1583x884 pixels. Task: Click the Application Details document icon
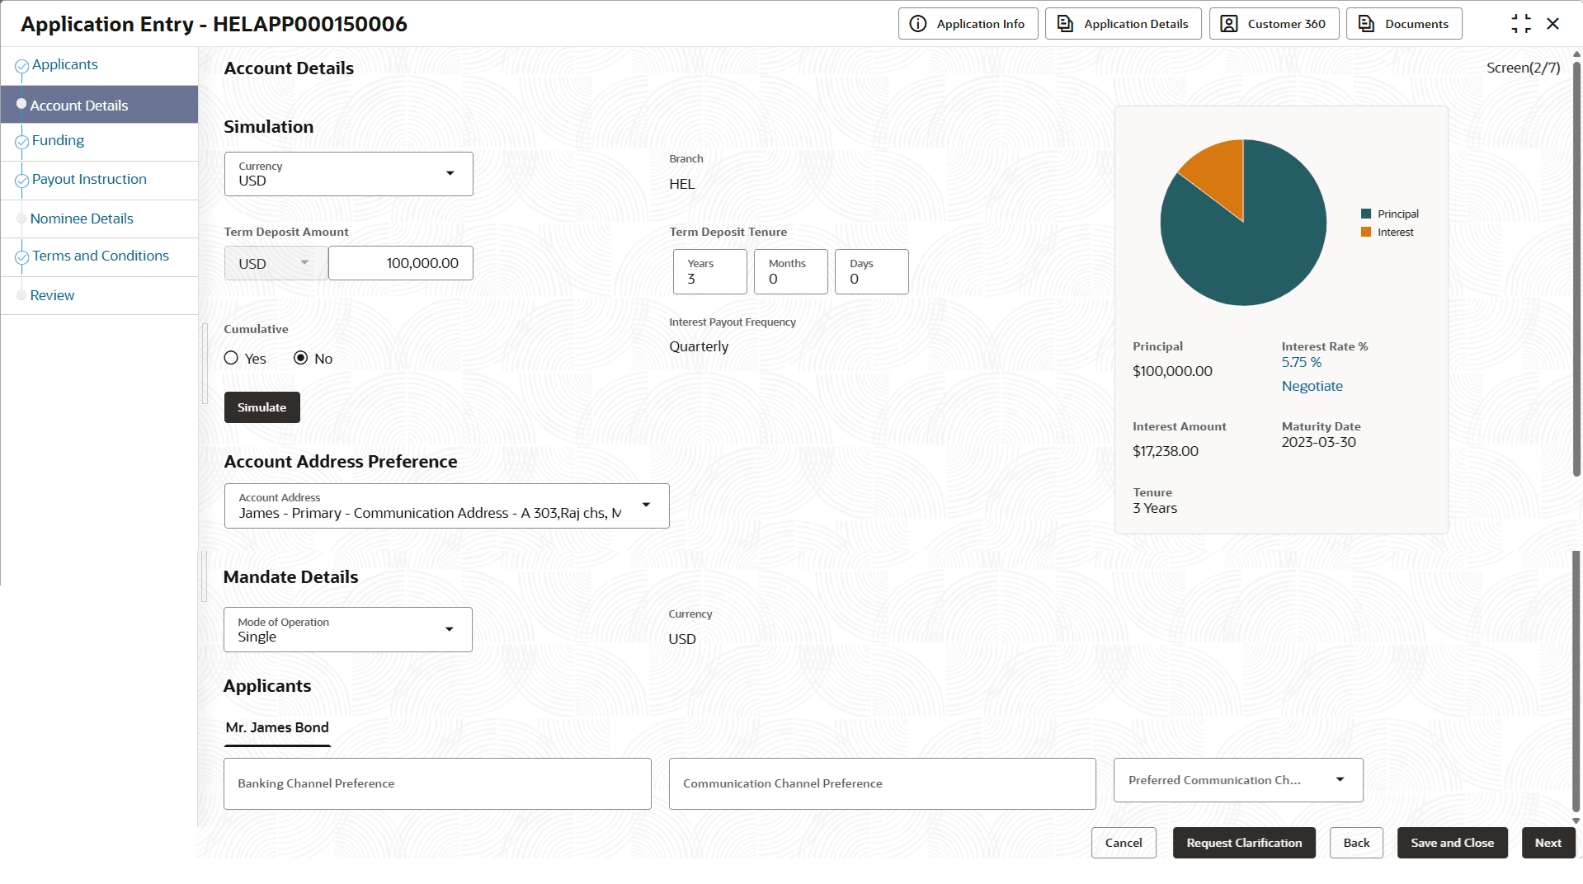pos(1065,24)
